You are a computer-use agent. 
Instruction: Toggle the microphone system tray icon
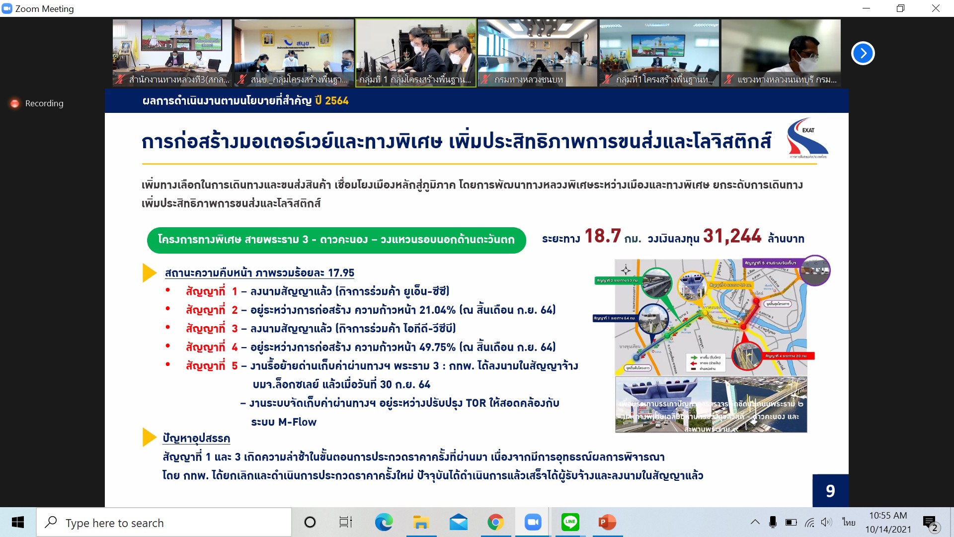click(773, 522)
